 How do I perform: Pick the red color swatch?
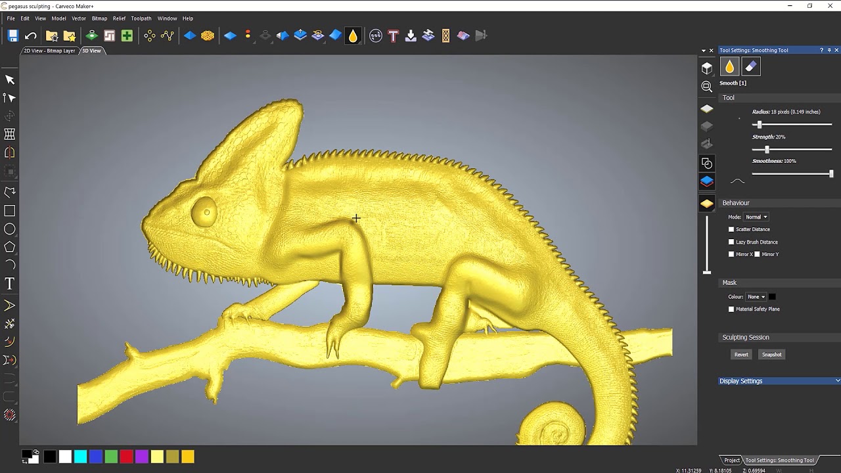[x=126, y=457]
